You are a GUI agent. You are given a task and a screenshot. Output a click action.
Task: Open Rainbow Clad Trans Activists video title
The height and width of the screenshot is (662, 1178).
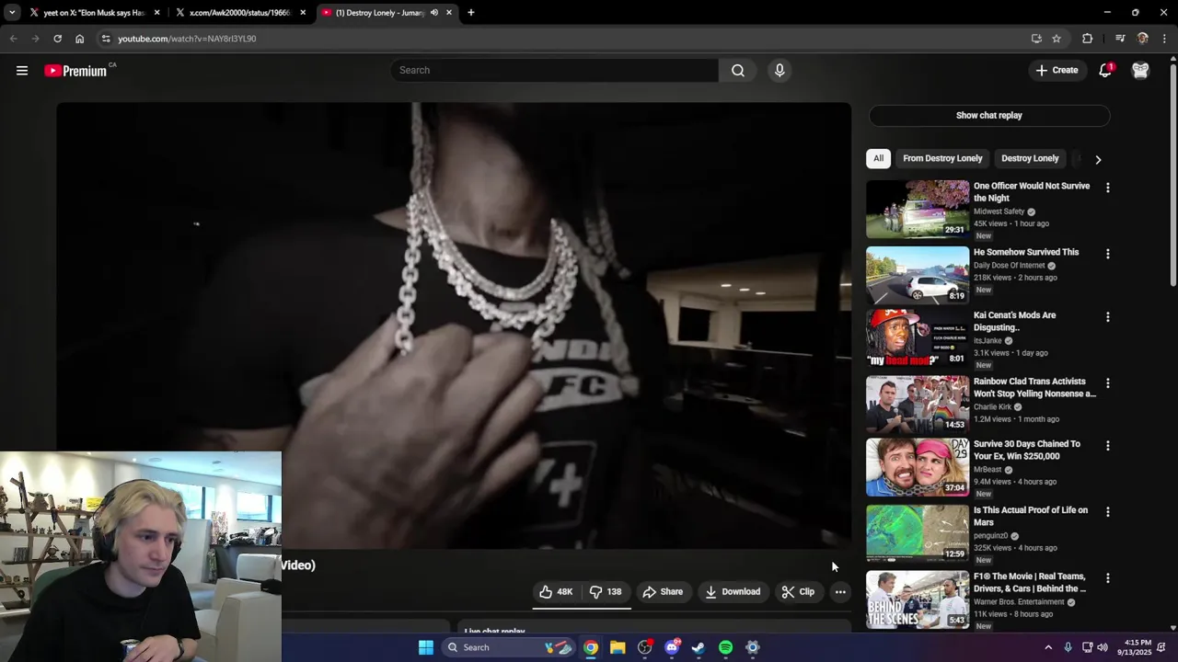pyautogui.click(x=1034, y=387)
